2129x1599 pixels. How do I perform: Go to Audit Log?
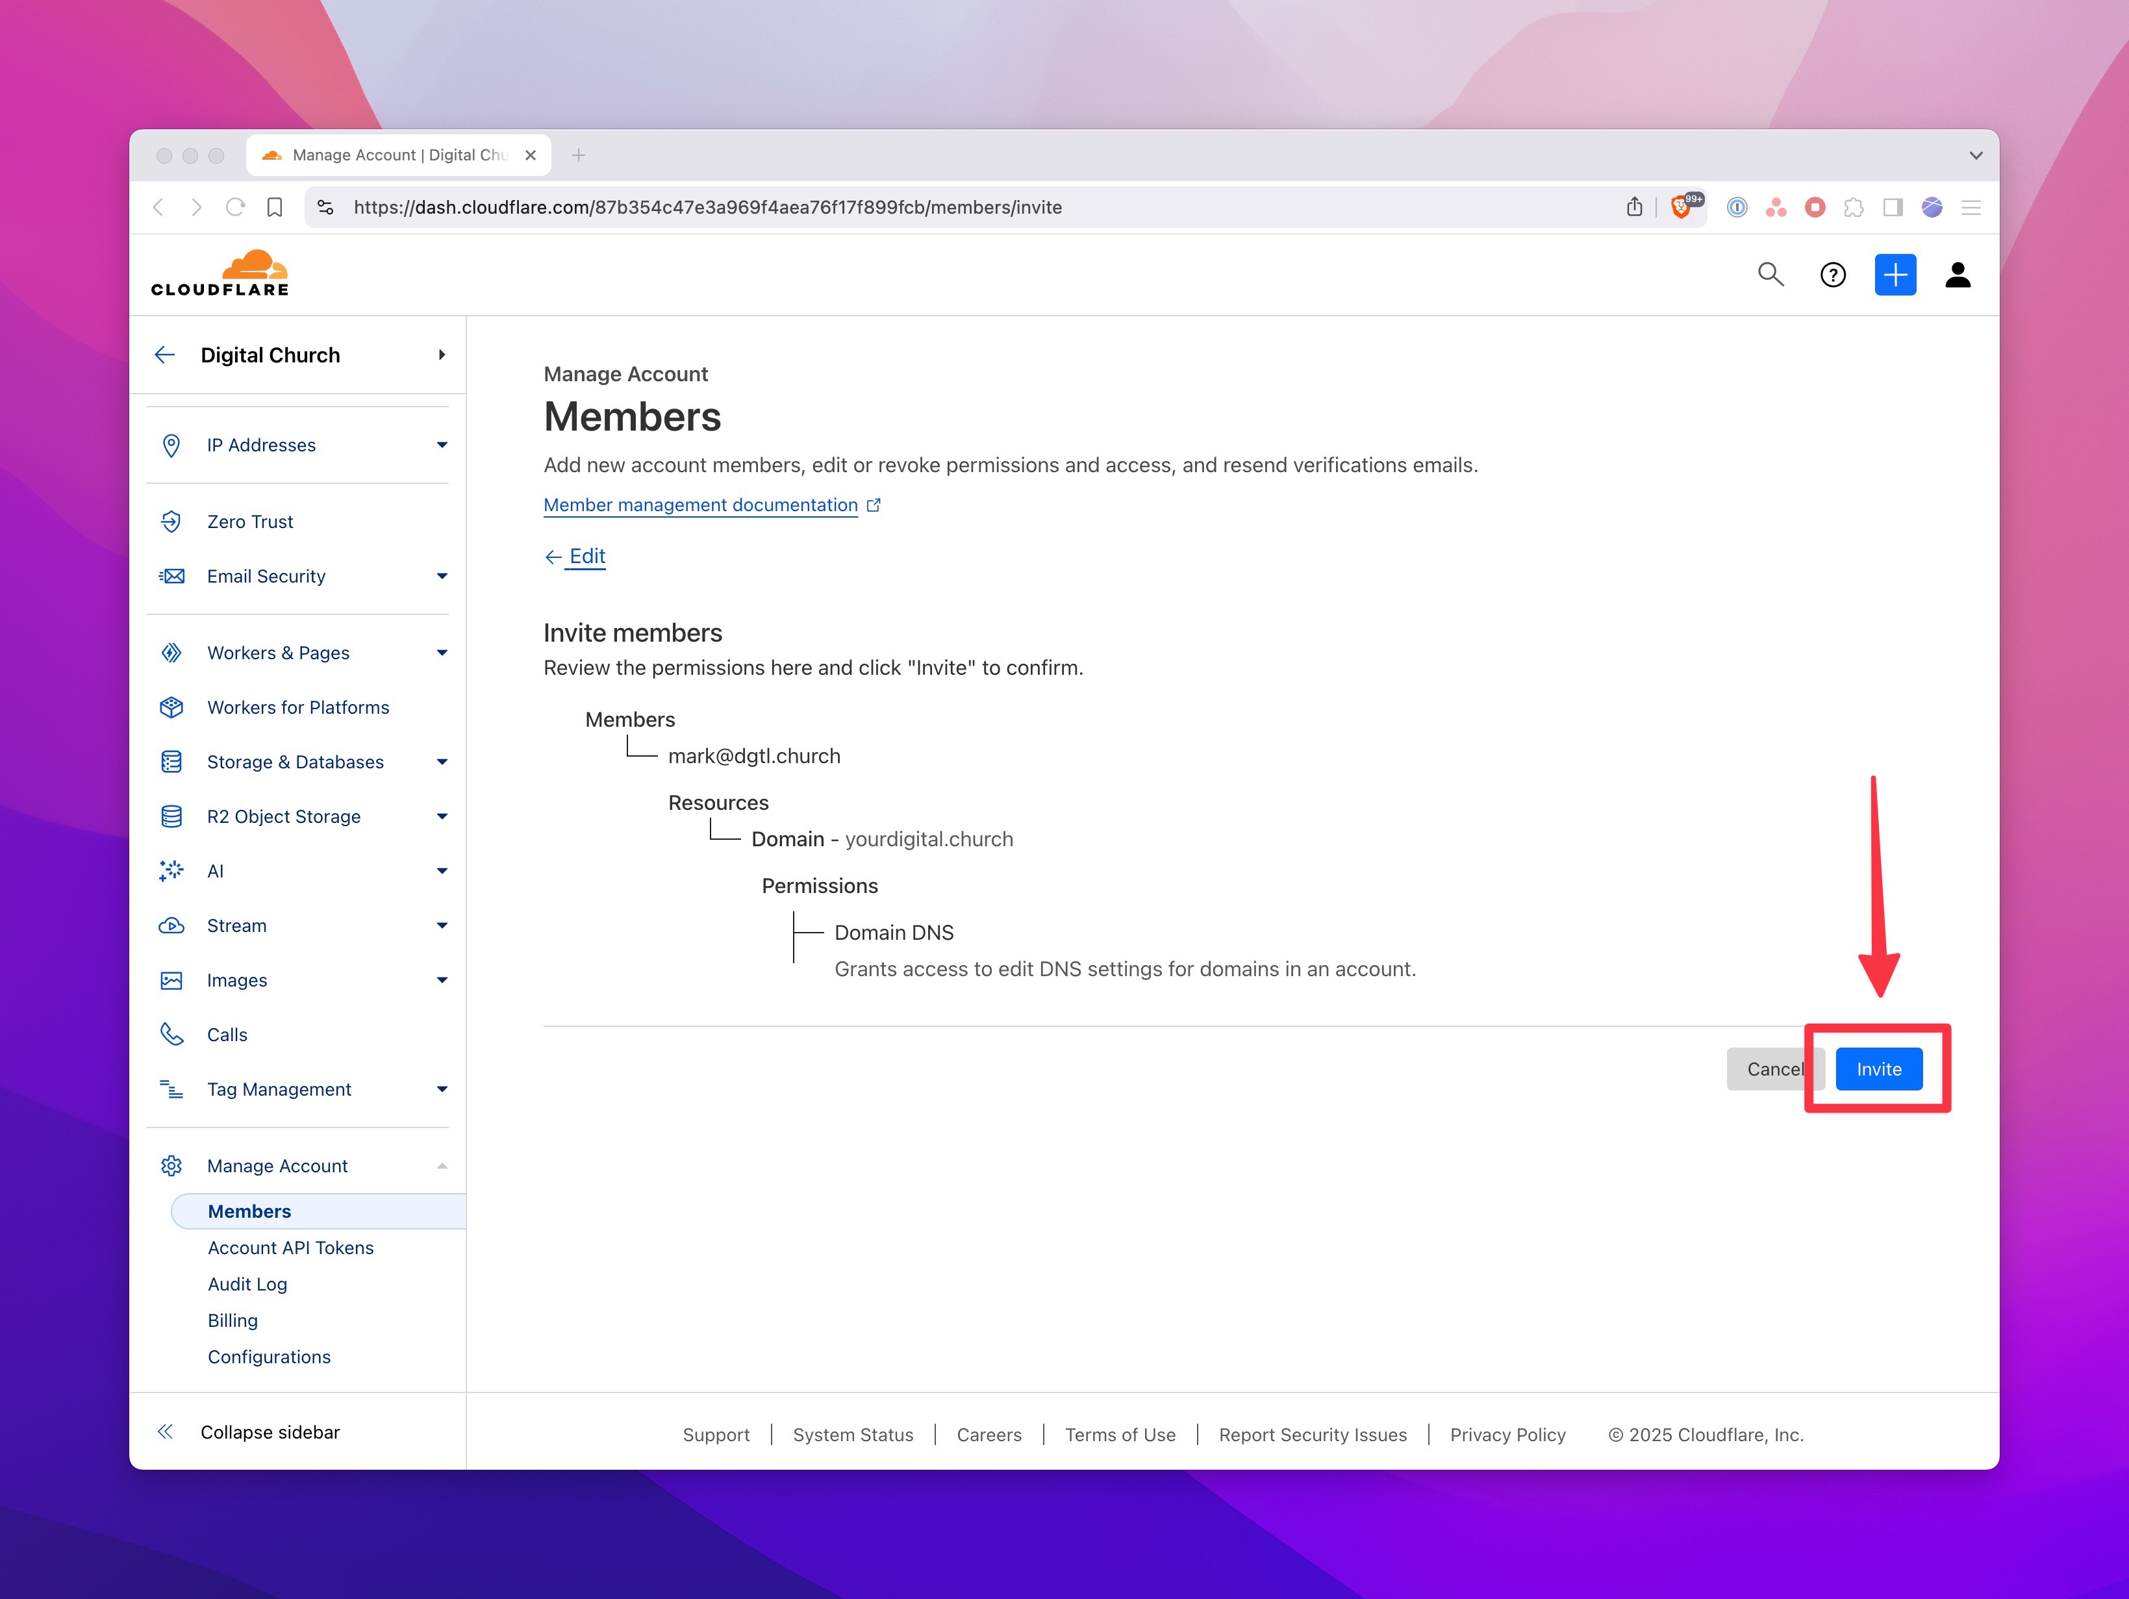(247, 1285)
